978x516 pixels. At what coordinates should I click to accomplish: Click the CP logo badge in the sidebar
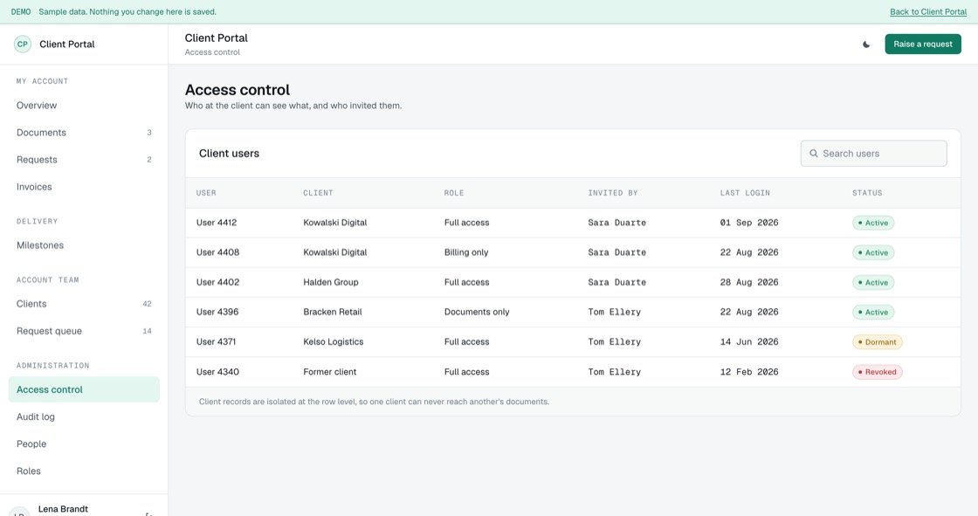(x=23, y=45)
